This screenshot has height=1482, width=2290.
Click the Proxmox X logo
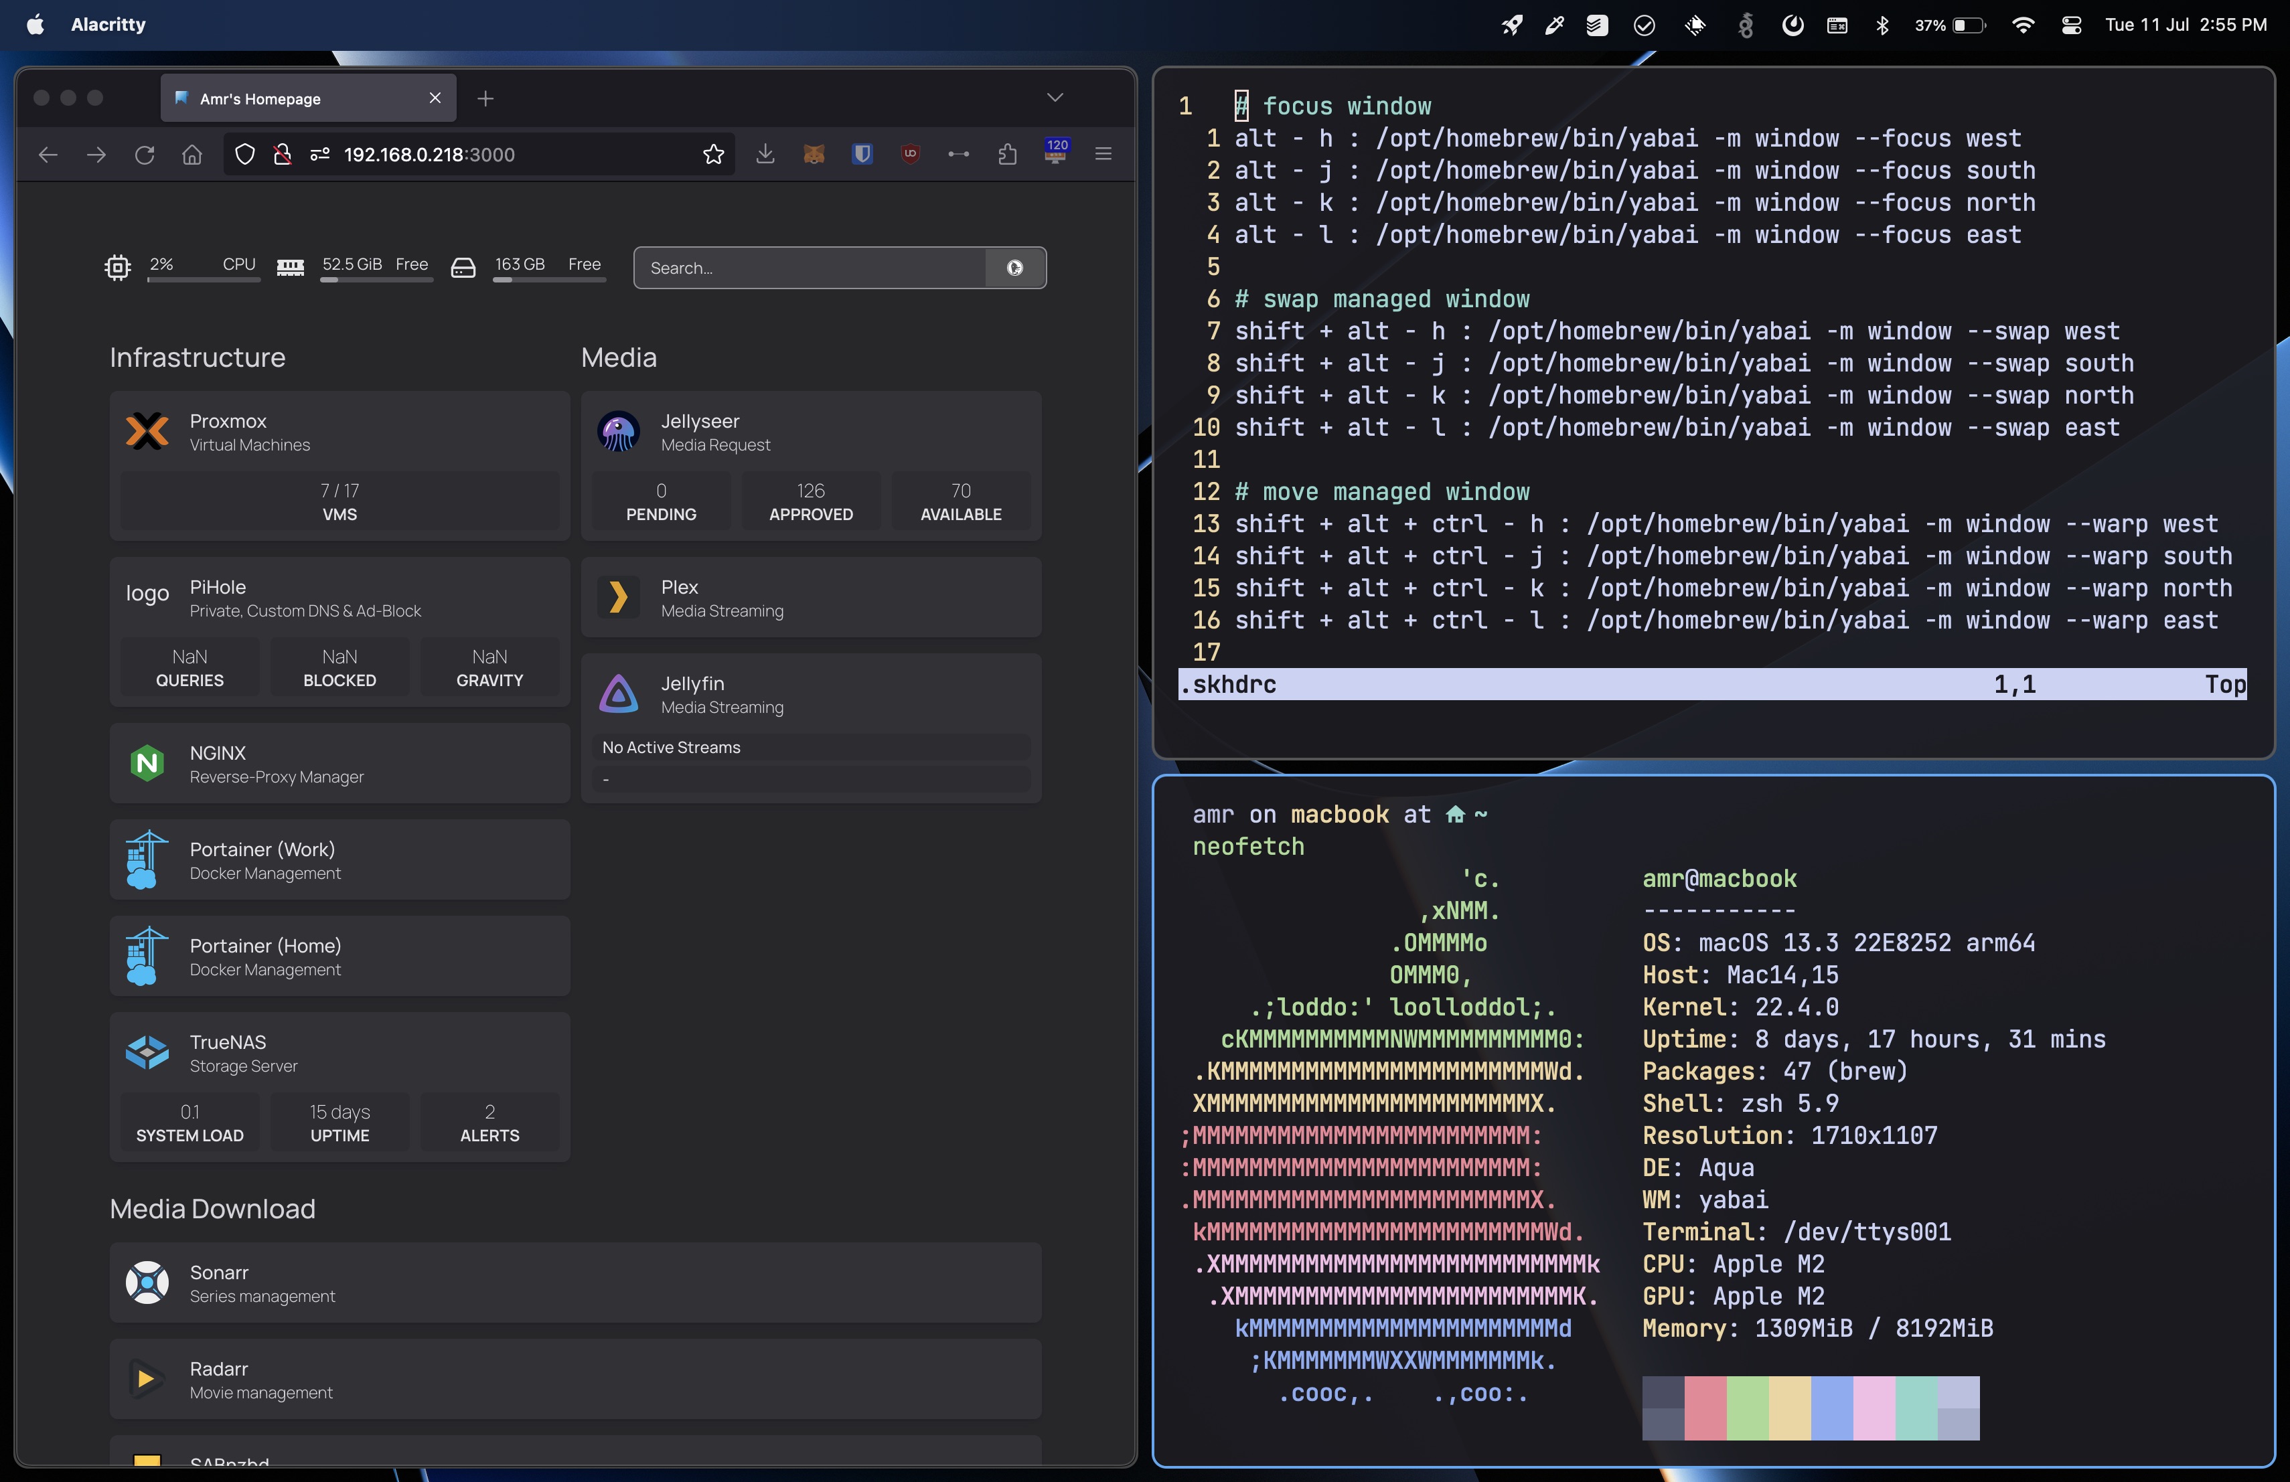tap(147, 432)
